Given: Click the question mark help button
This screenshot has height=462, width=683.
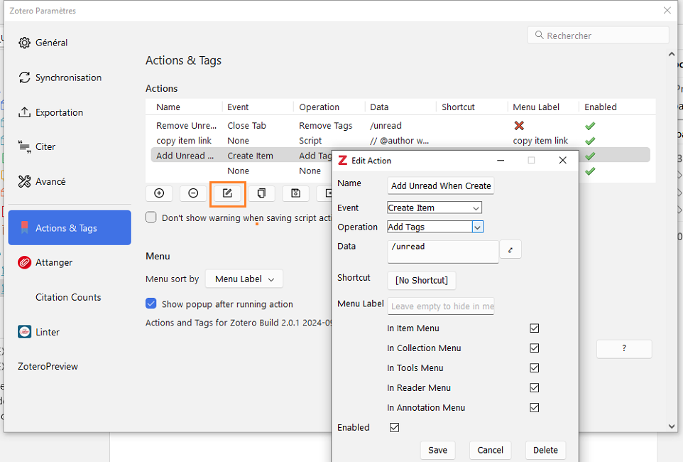Looking at the screenshot, I should click(624, 348).
